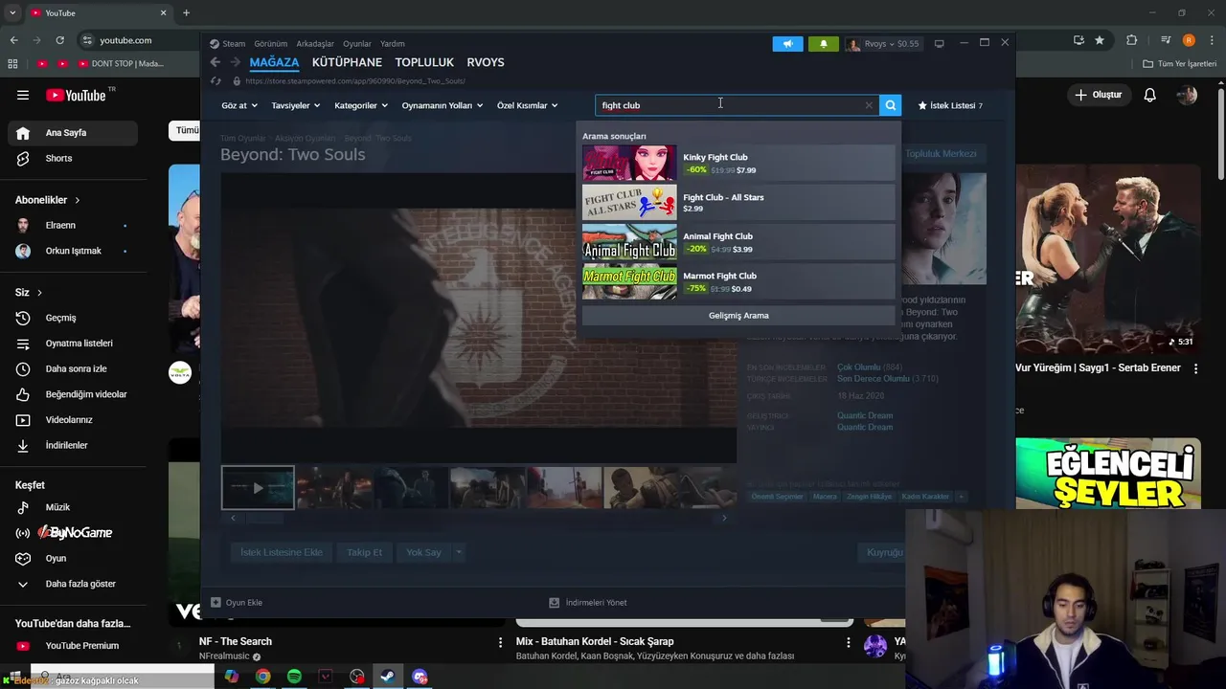Click the media strip left scroll arrow
Image resolution: width=1226 pixels, height=689 pixels.
pos(233,518)
